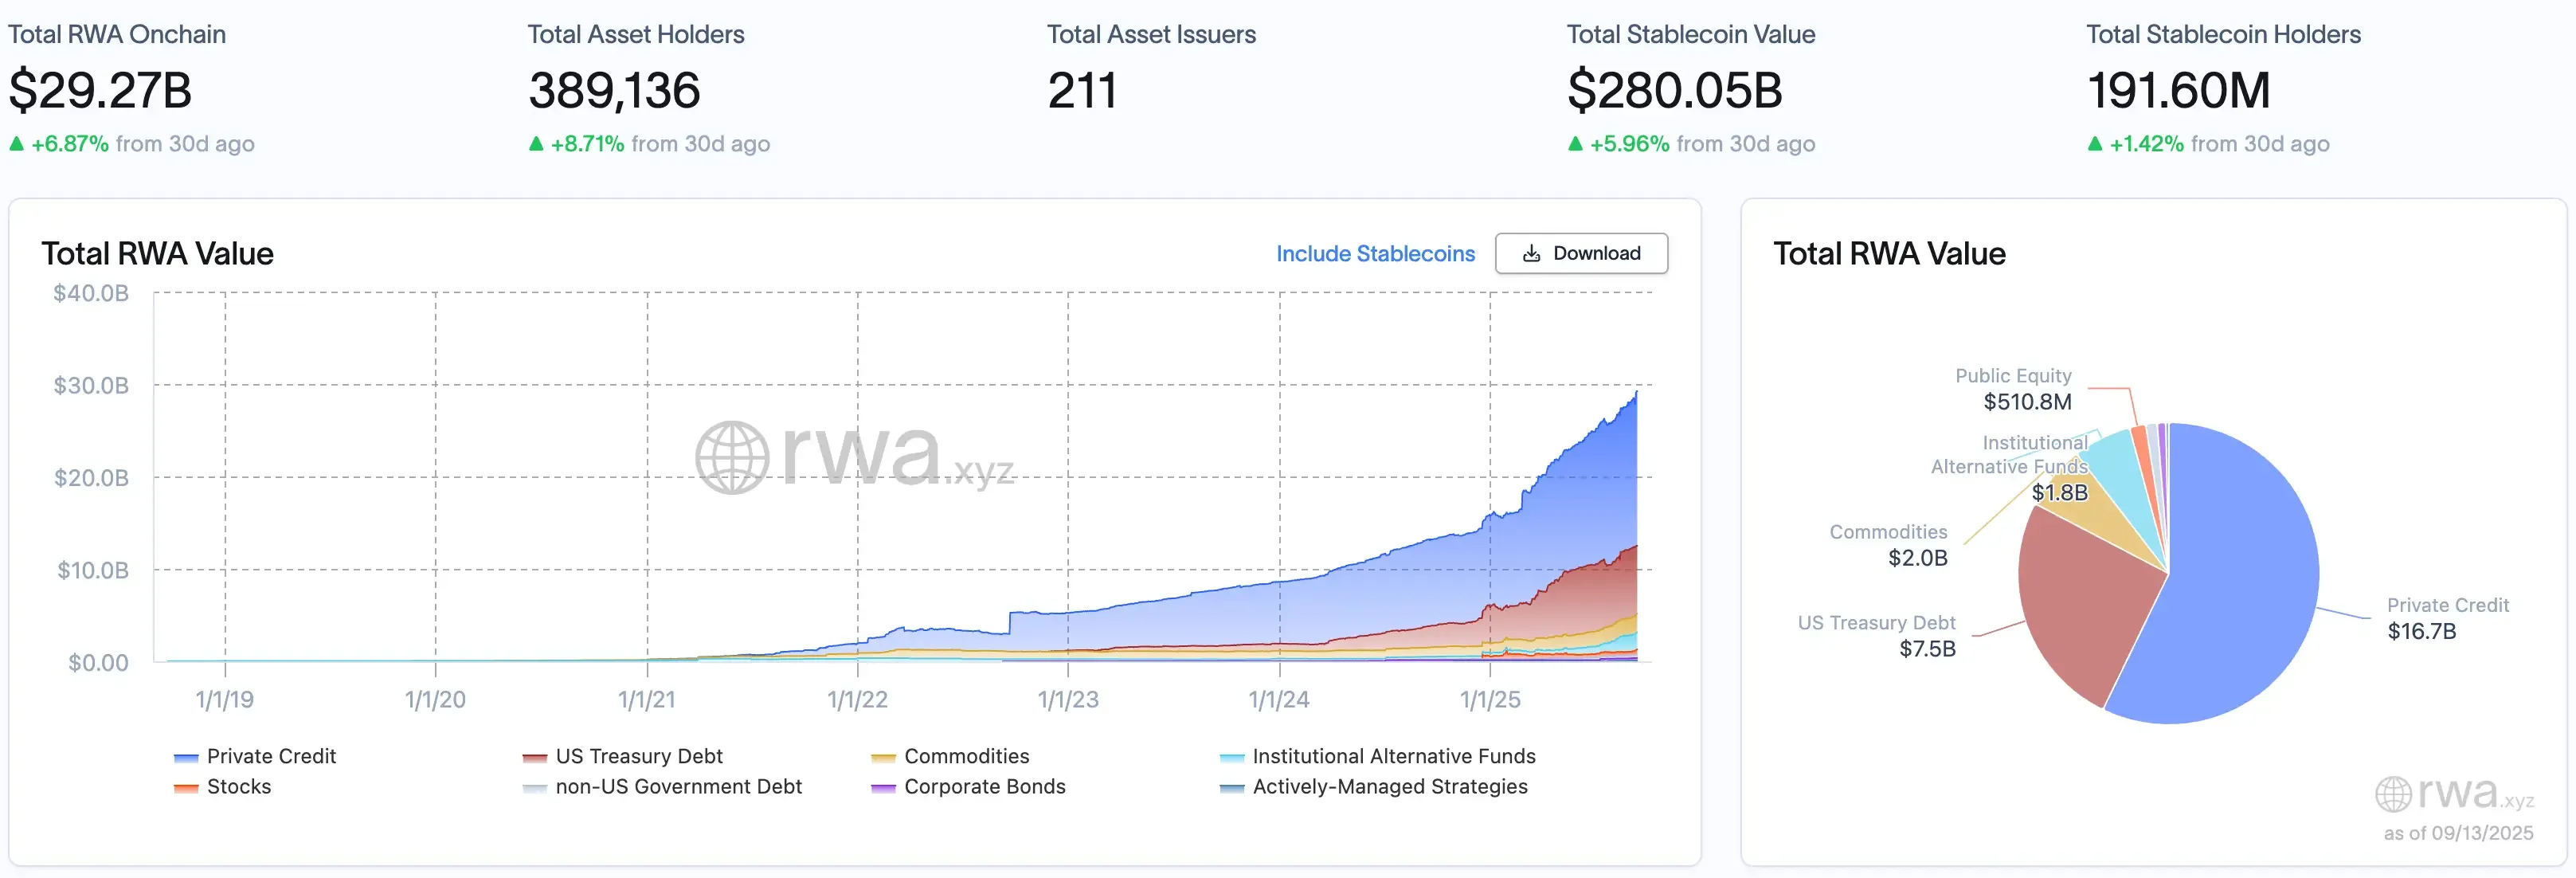
Task: Toggle Actively-Managed Strategies legend entry
Action: tap(1389, 787)
